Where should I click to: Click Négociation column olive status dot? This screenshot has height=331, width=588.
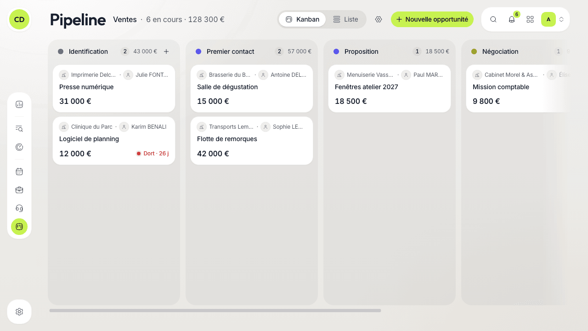click(x=474, y=51)
